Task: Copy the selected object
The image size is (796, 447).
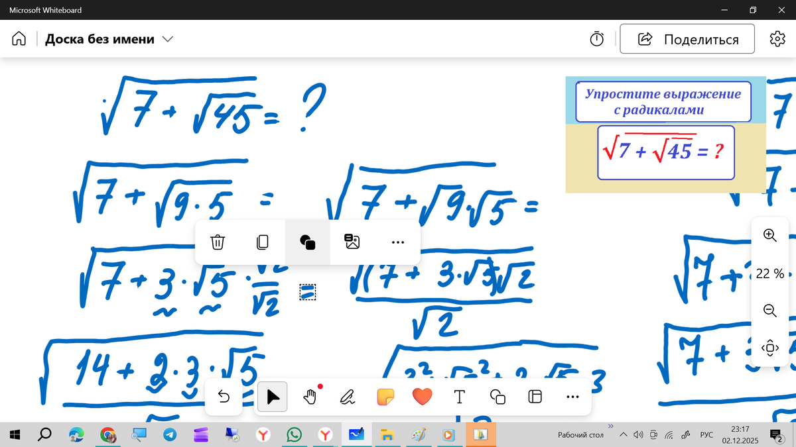Action: point(262,242)
